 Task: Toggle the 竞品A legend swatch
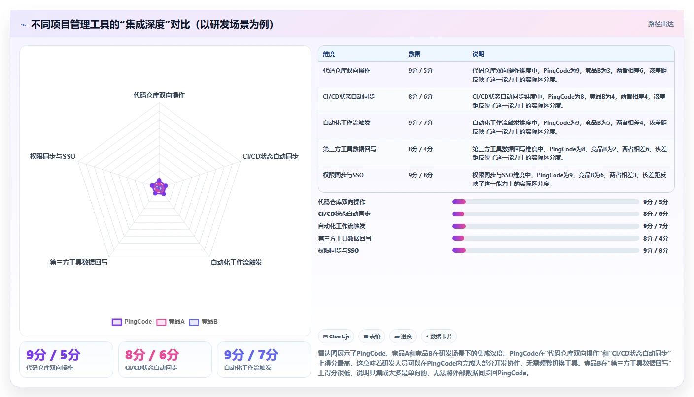161,322
